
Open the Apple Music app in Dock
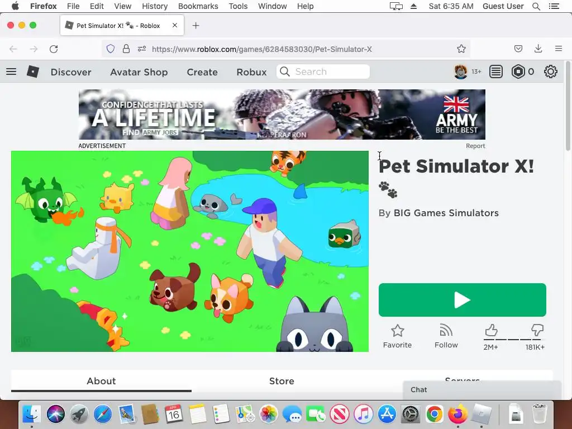pos(363,414)
